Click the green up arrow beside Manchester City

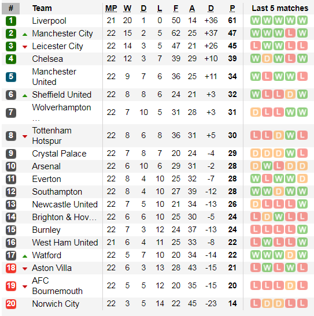[x=25, y=35]
